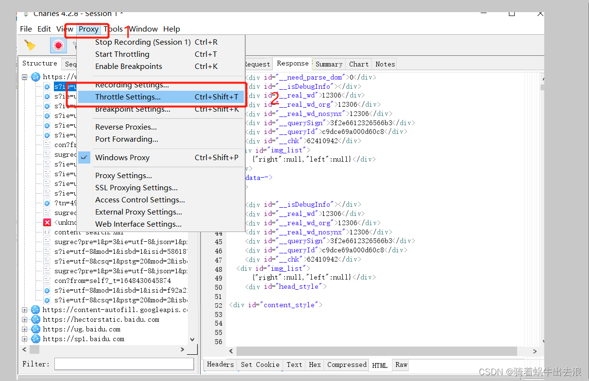Select the Headers sub-tab

click(x=220, y=364)
